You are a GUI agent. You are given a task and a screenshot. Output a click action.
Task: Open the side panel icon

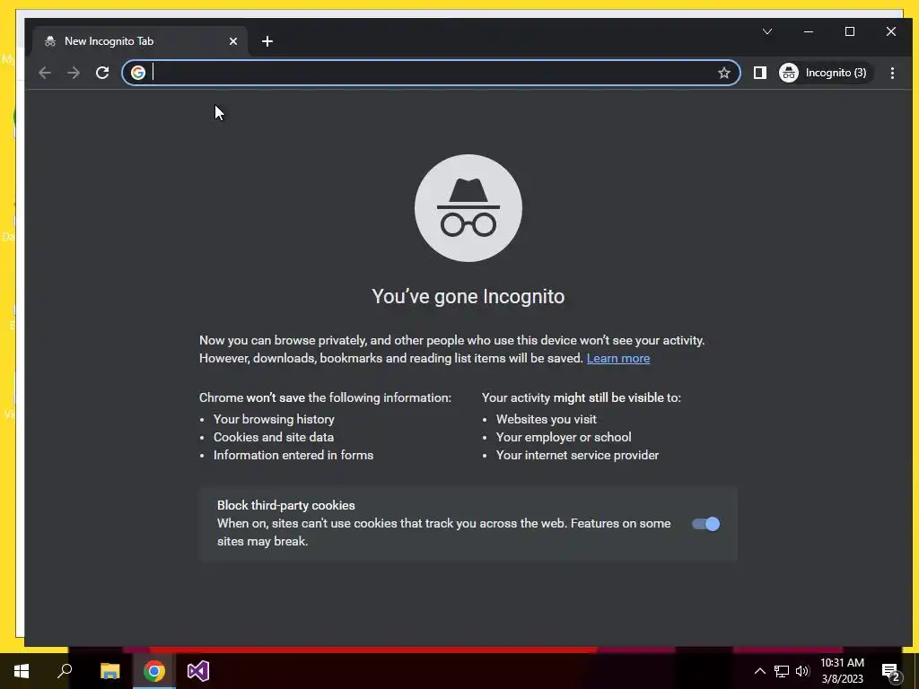click(759, 73)
